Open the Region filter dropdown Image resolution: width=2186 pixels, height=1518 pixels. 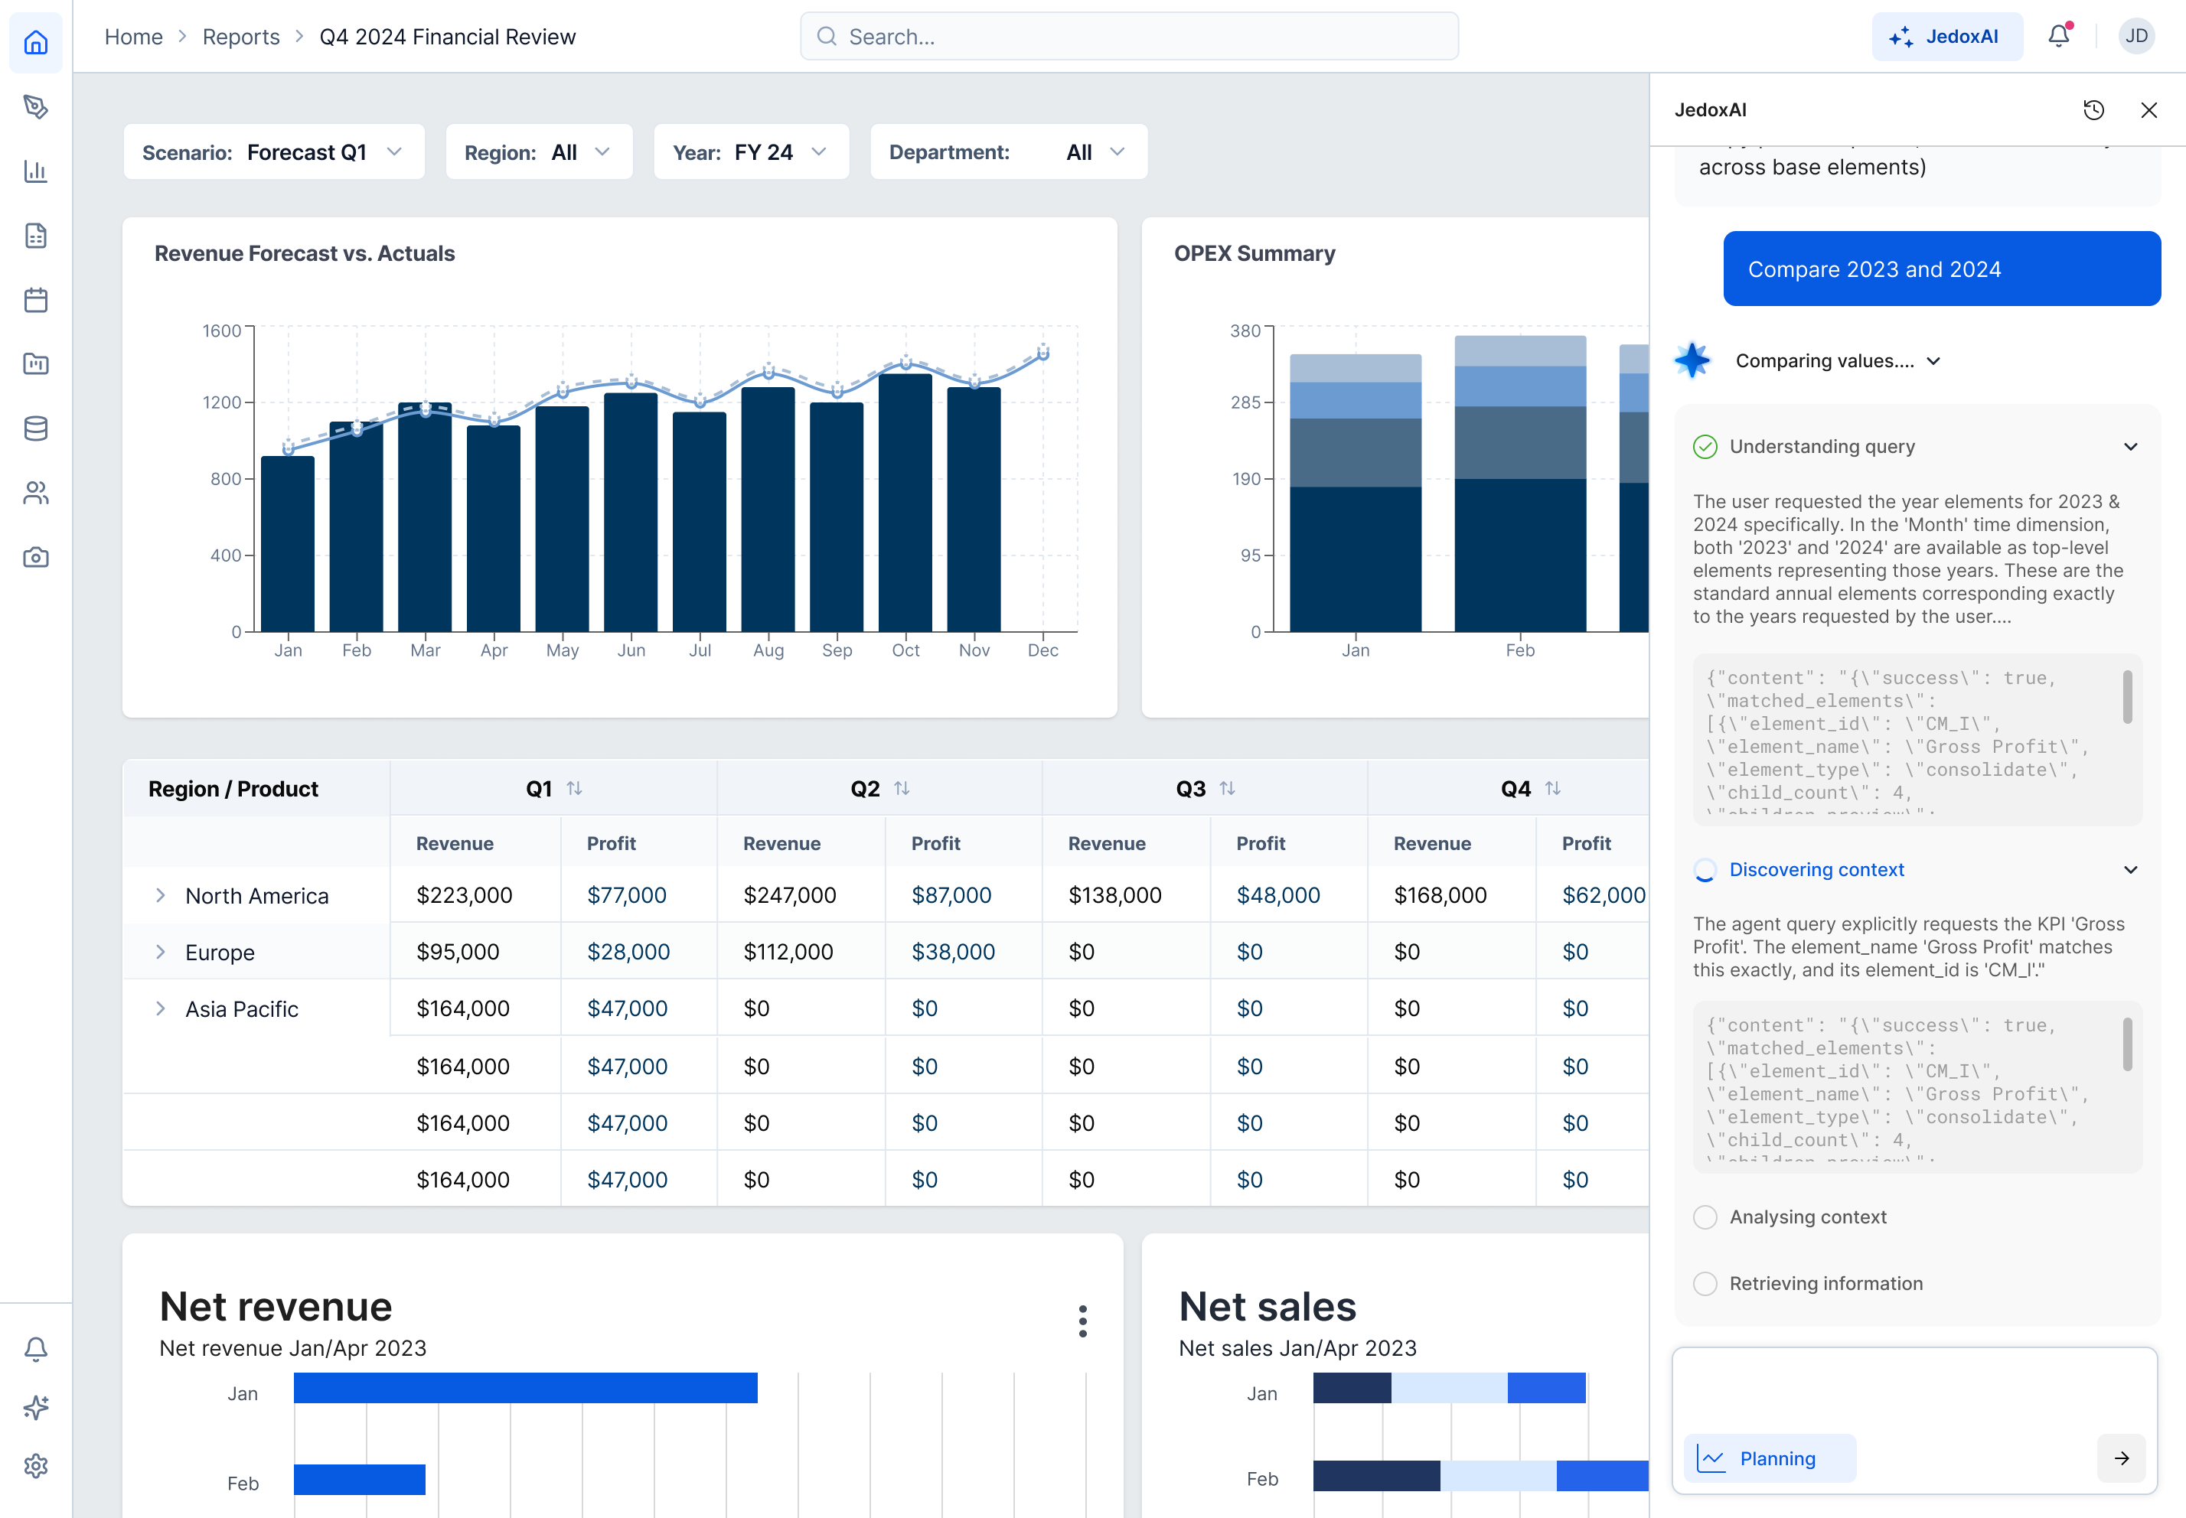pos(540,152)
